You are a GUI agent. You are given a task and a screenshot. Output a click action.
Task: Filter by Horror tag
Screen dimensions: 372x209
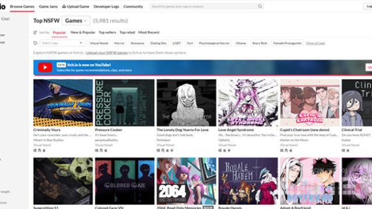(119, 43)
